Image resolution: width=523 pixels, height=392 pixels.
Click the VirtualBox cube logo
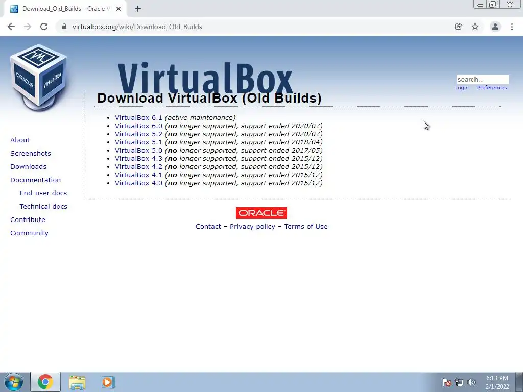39,78
